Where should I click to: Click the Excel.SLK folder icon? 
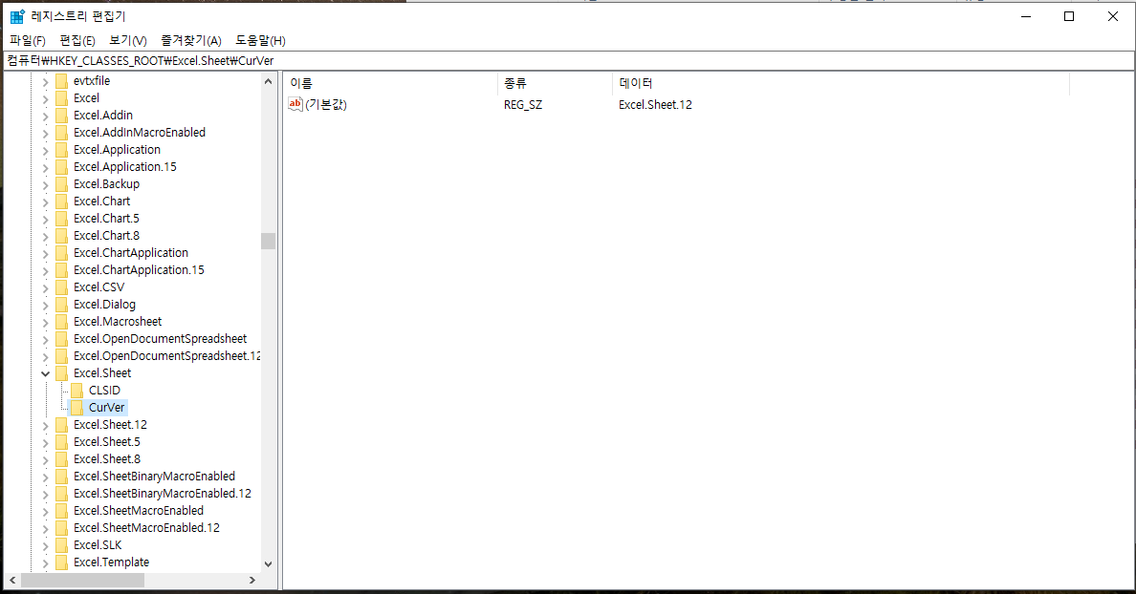[x=61, y=545]
